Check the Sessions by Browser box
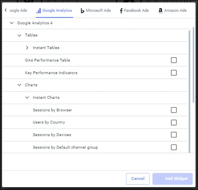198x190 pixels. 174,110
